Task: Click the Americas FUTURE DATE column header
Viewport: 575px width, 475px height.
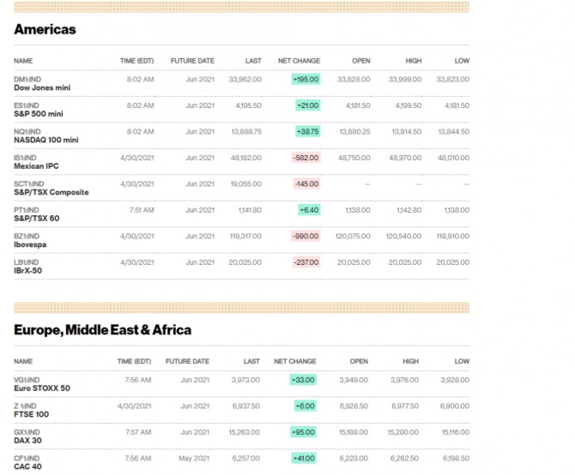Action: pyautogui.click(x=192, y=61)
